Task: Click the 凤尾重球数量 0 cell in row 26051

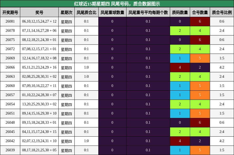Action: [x=112, y=113]
